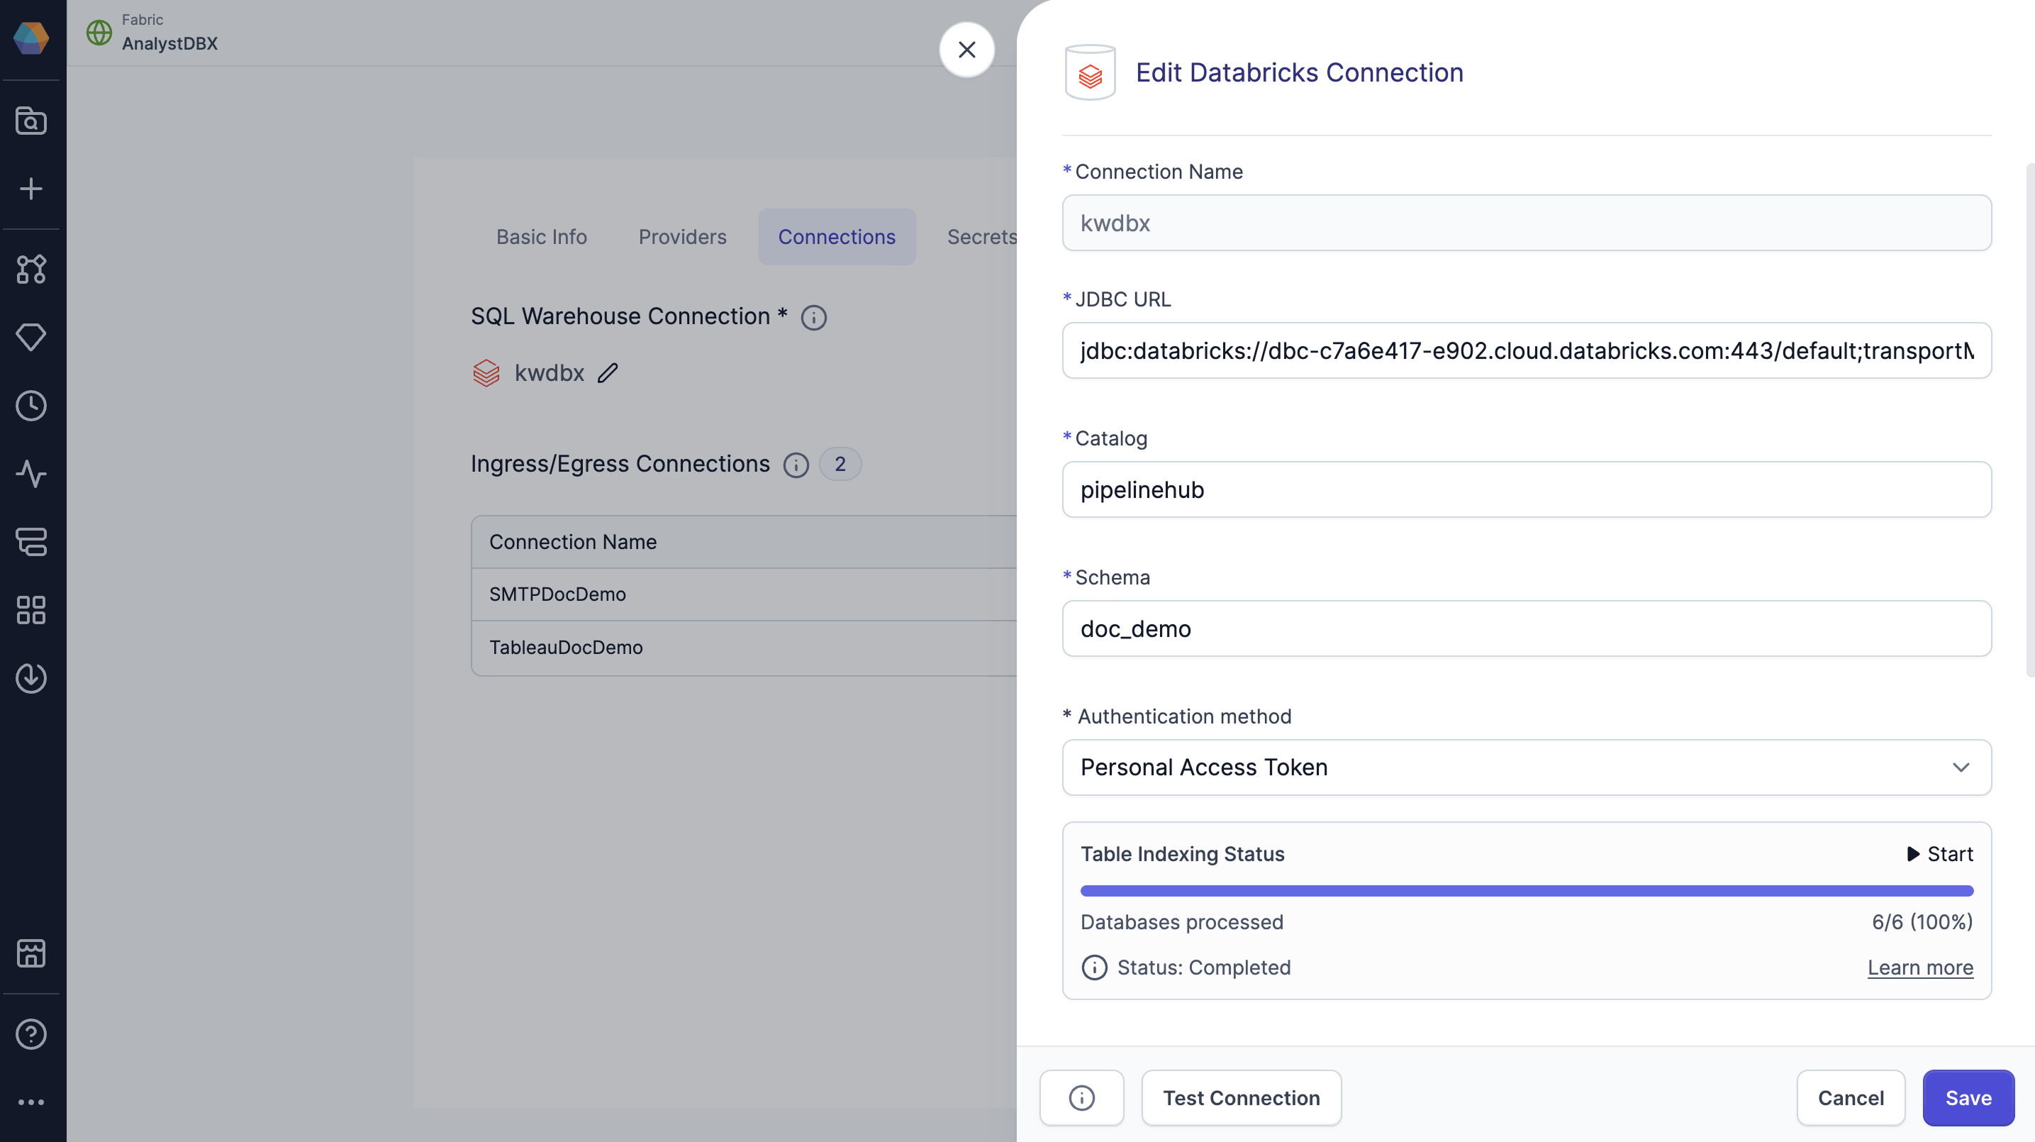2035x1142 pixels.
Task: Click the Connection Name field containing kwdbx
Action: click(x=1526, y=223)
